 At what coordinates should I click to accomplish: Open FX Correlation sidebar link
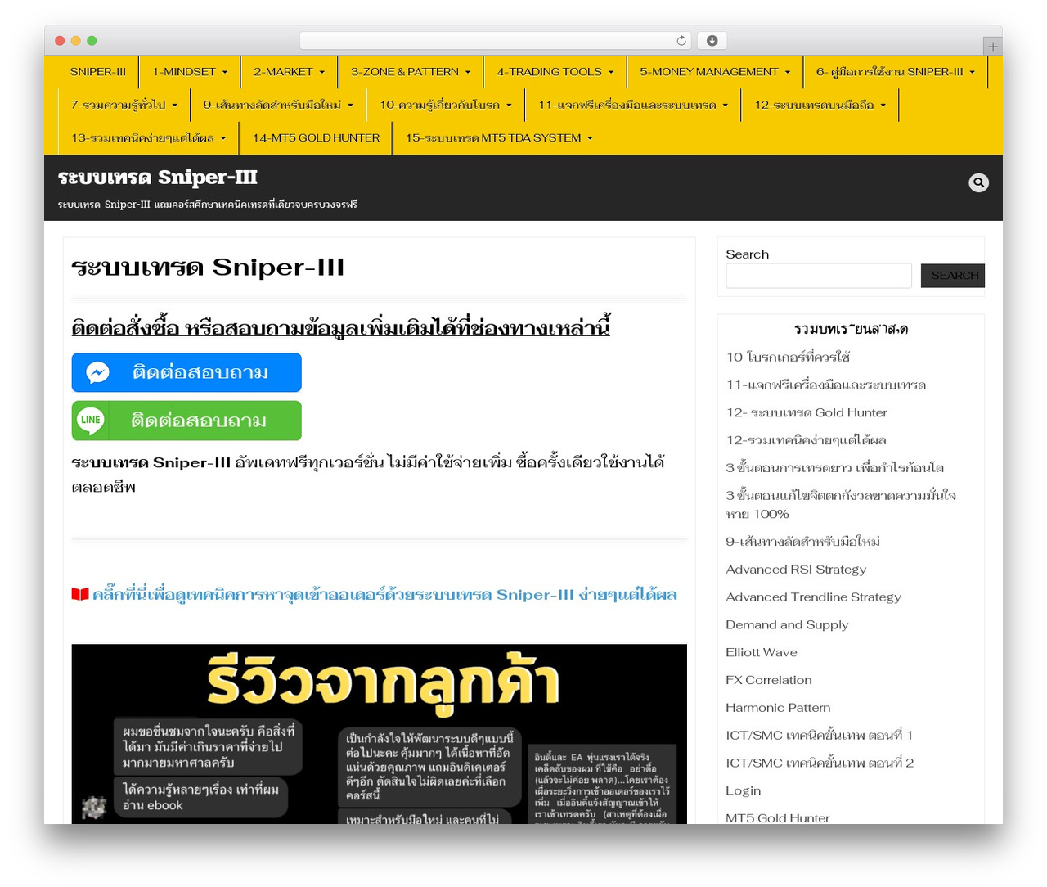769,680
